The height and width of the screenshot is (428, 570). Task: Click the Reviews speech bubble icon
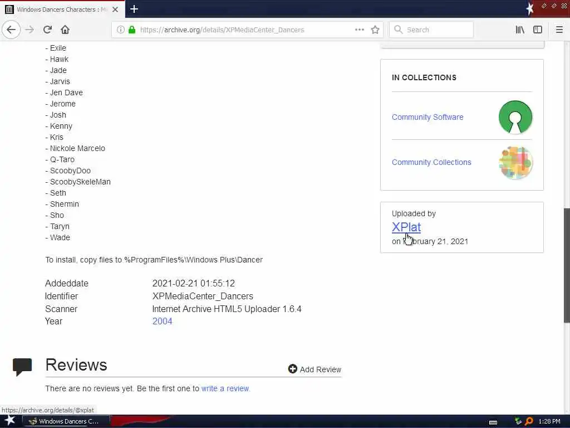(22, 366)
